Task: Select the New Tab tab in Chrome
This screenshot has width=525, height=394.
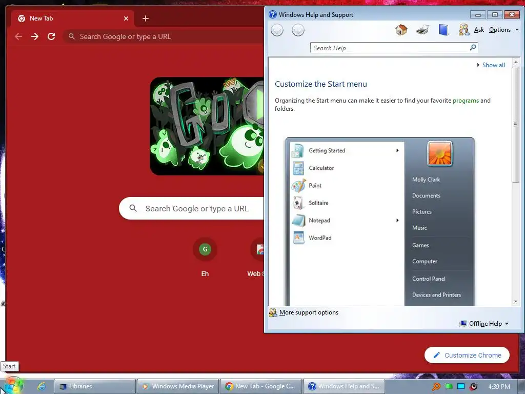Action: [73, 18]
